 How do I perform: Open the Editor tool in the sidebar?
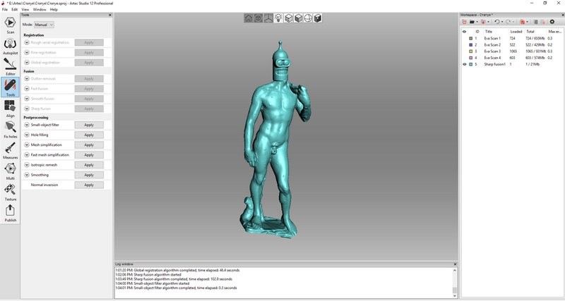[x=10, y=65]
